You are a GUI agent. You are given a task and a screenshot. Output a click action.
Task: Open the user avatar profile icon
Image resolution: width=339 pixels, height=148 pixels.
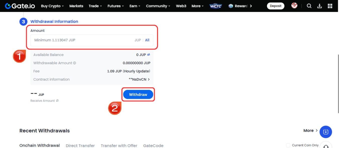tap(294, 6)
